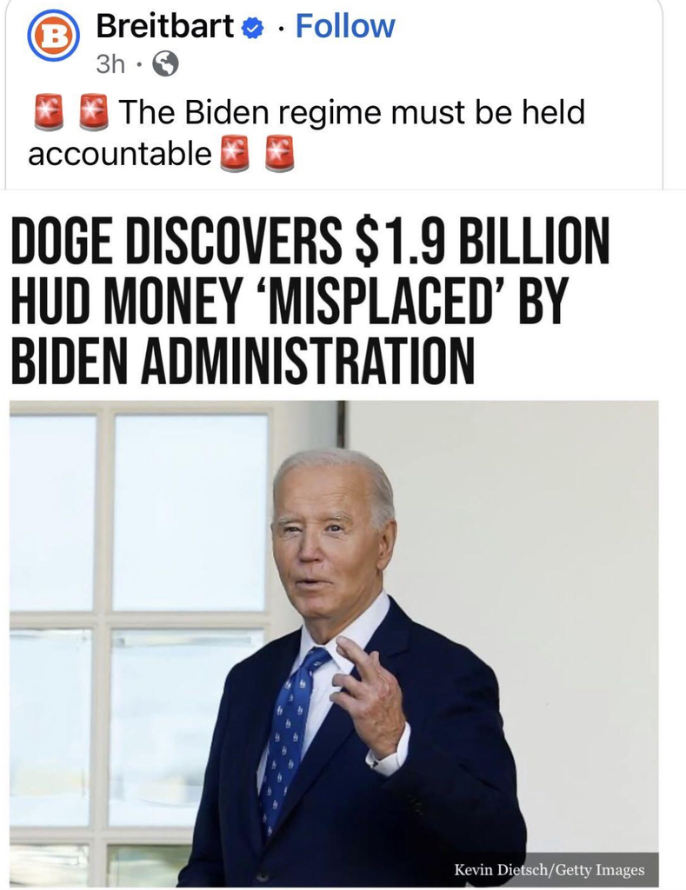Click the first siren emoji before 'The Biden'

49,112
